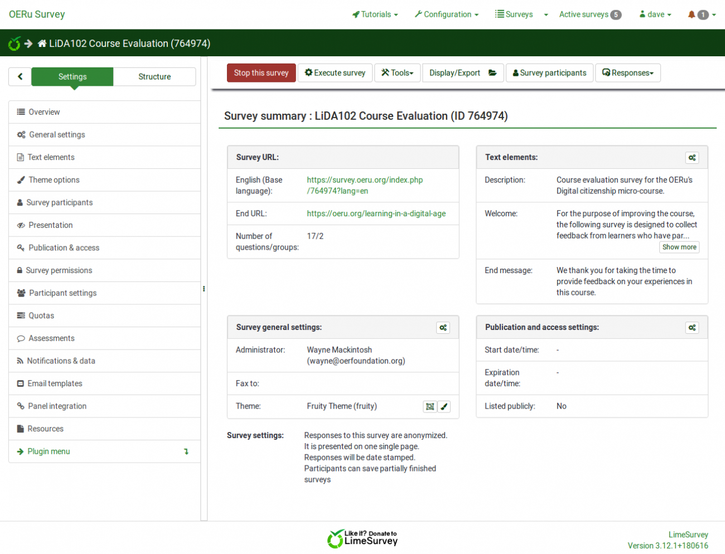Screen dimensions: 725x554
Task: Open the Display/Export dropdown
Action: (463, 73)
